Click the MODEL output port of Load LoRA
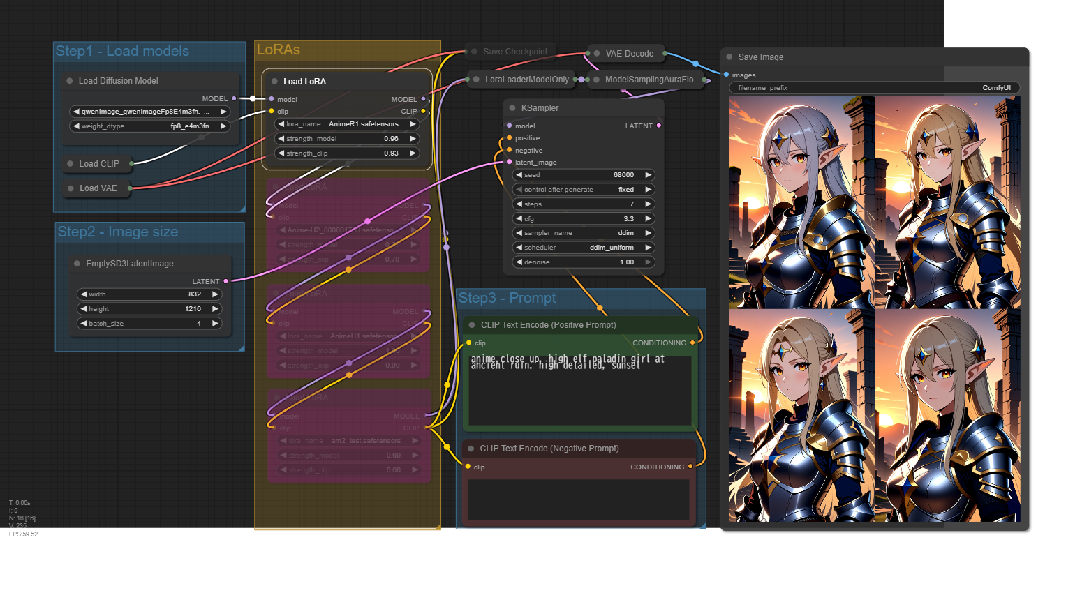 (423, 100)
